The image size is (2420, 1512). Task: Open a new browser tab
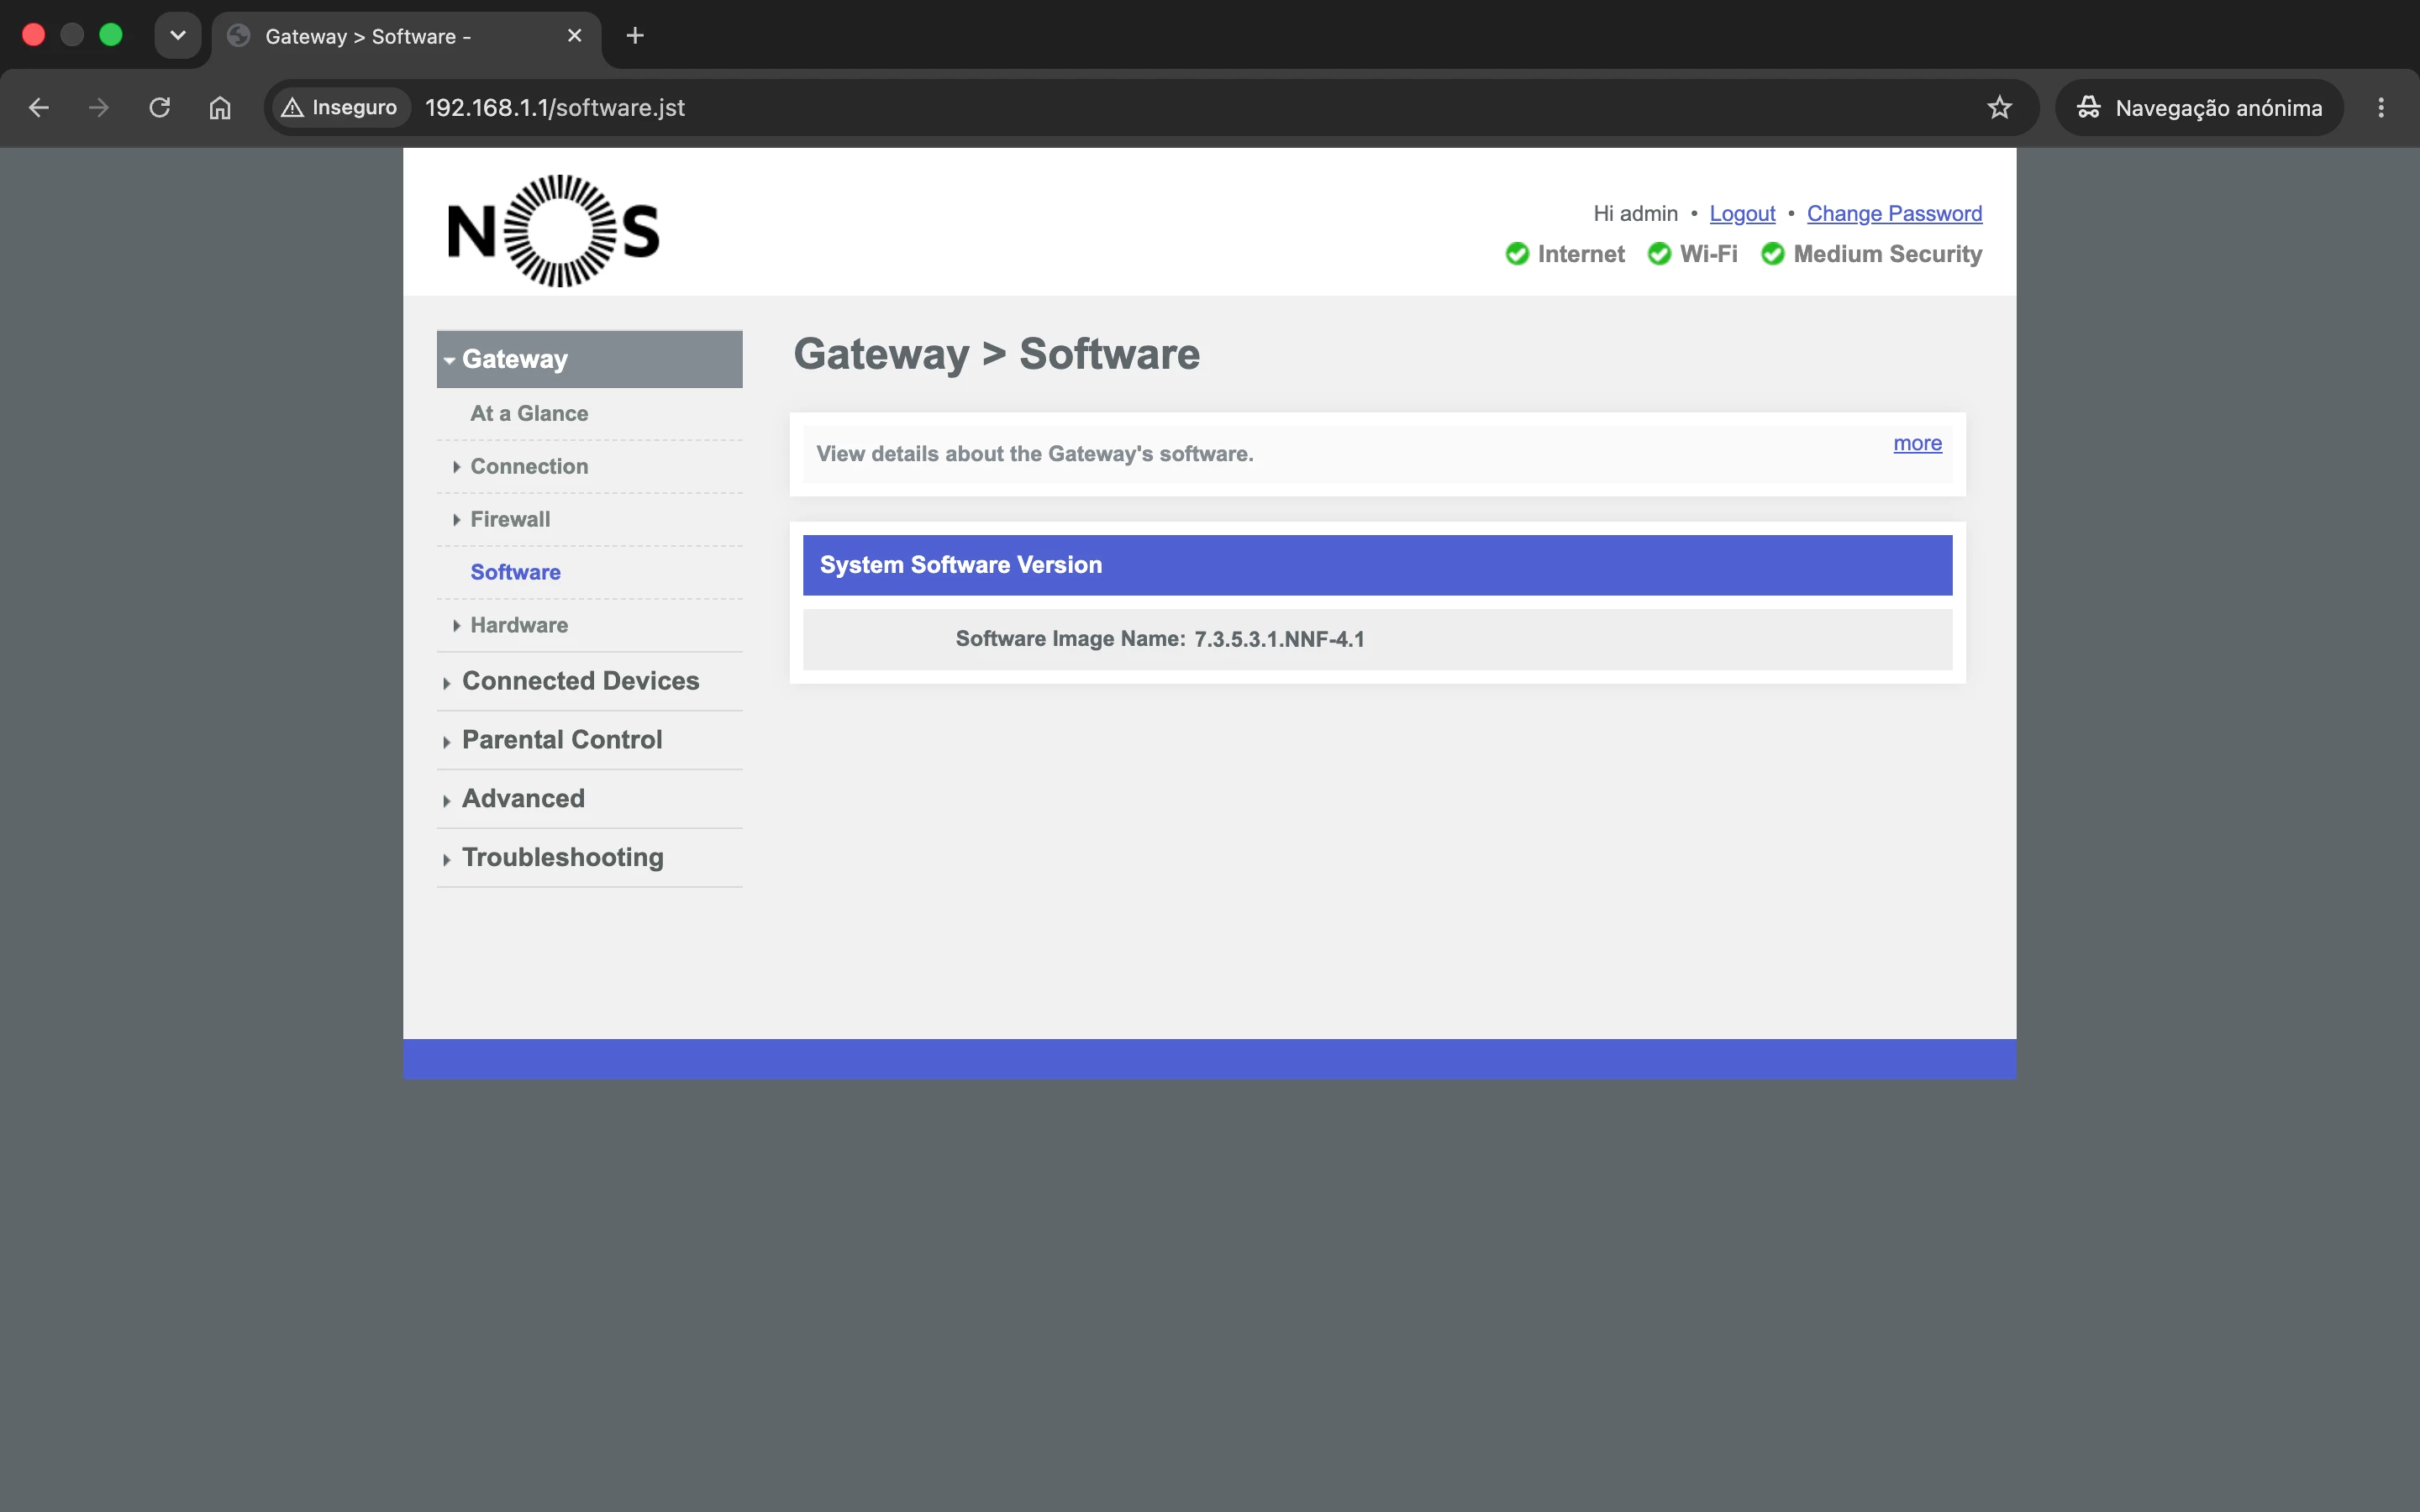[635, 36]
